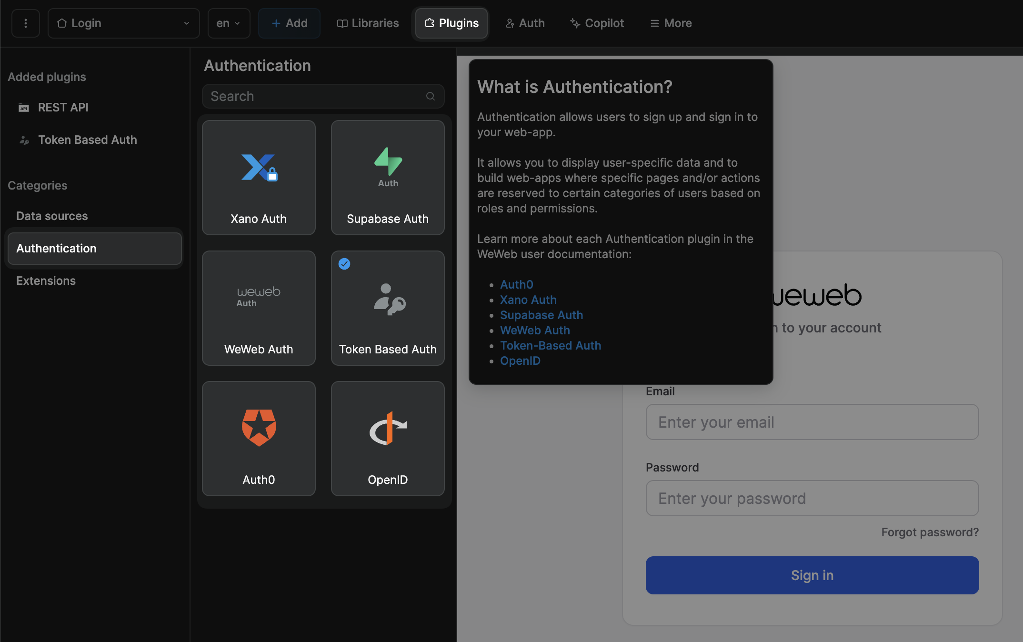Open the OpenID plugin

click(387, 438)
